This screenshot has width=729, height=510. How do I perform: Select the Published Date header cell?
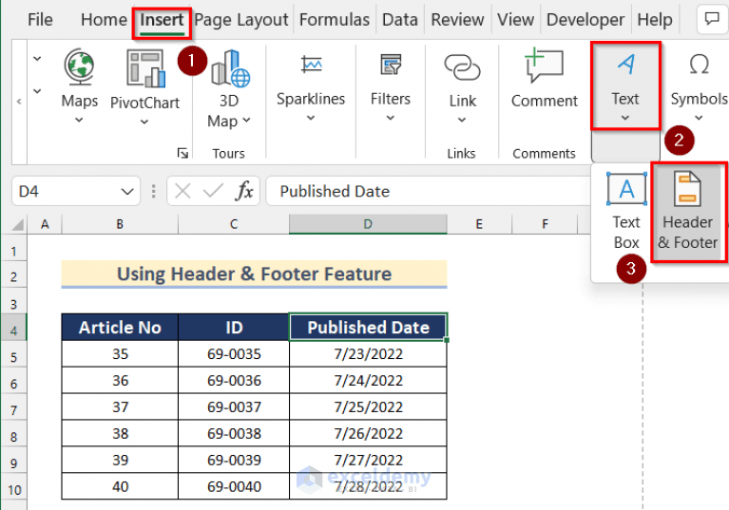[x=368, y=327]
